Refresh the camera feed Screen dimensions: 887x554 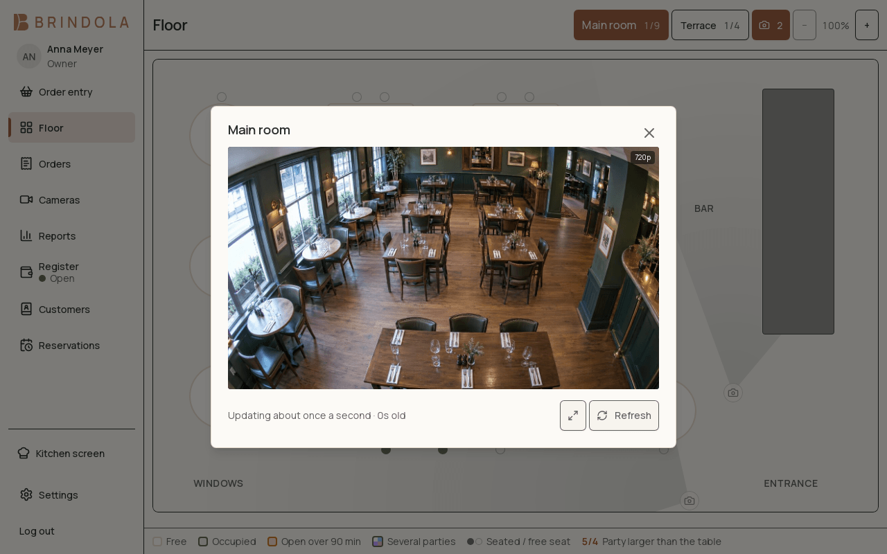pyautogui.click(x=624, y=415)
